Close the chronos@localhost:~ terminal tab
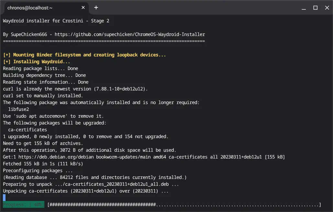333x212 pixels. 83,8
